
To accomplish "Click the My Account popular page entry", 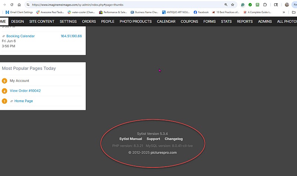I will click(x=19, y=81).
